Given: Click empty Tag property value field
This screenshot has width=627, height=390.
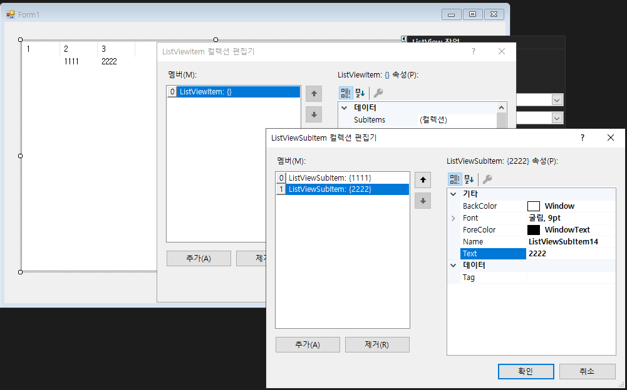Looking at the screenshot, I should point(571,277).
